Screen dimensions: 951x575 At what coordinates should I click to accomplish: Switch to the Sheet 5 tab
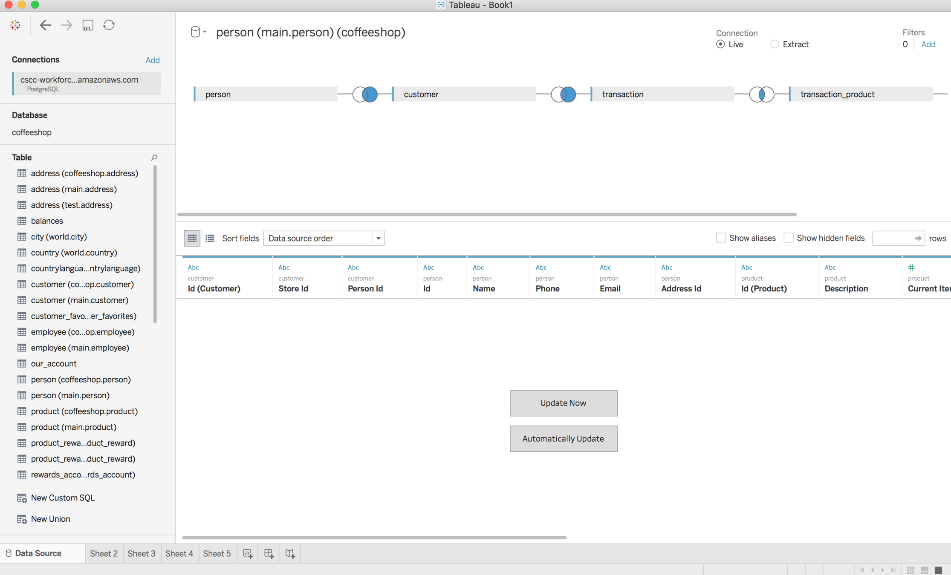217,553
